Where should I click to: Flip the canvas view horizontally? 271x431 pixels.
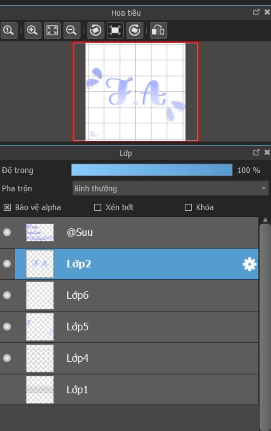click(159, 30)
